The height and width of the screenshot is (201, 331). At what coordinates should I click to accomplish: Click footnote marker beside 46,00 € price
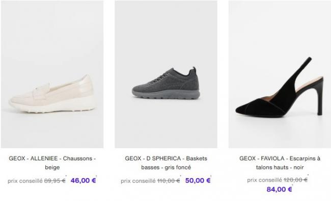96,176
